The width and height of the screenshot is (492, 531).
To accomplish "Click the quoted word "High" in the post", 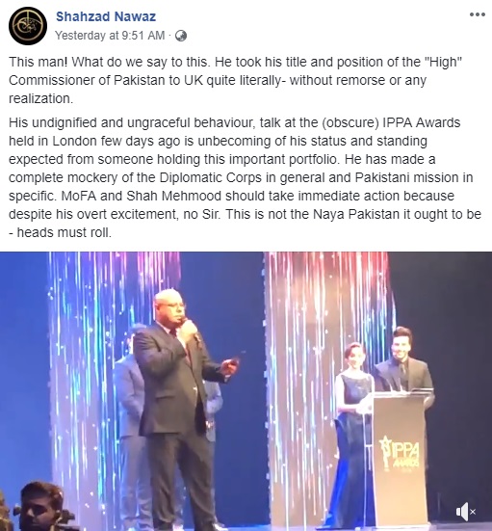I will point(443,62).
